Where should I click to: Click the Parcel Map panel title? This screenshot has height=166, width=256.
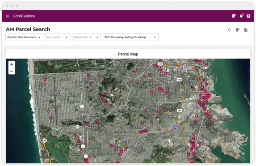tap(128, 54)
